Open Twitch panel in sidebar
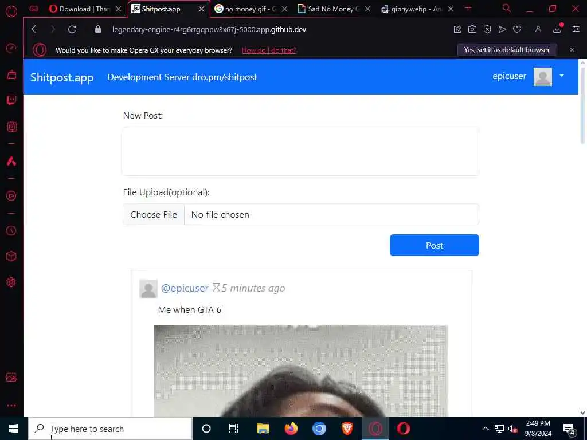 [x=11, y=100]
